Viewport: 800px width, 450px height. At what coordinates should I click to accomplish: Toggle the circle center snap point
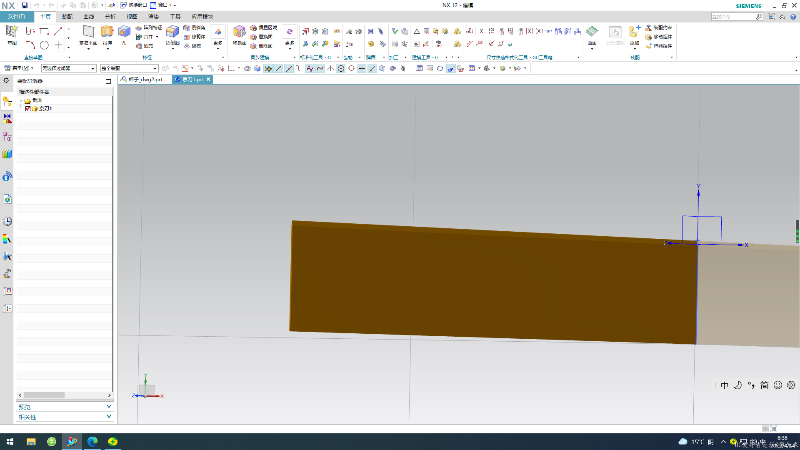(341, 69)
